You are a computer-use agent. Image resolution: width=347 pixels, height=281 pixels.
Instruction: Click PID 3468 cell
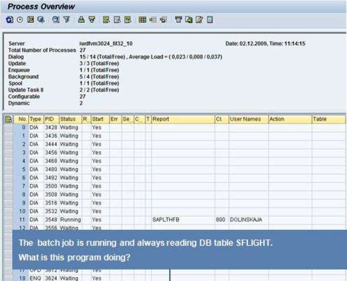click(x=51, y=161)
